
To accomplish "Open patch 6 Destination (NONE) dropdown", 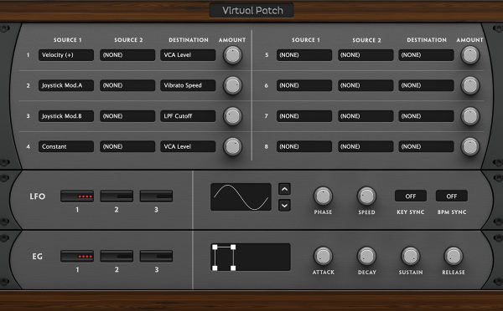I will tap(427, 85).
